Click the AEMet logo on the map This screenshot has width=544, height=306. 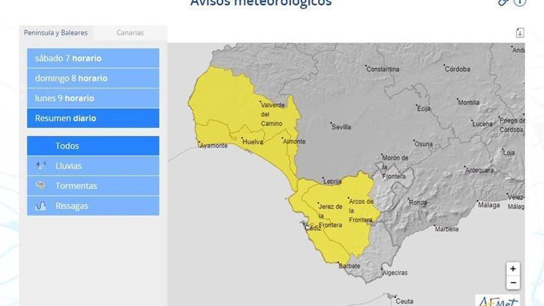(x=498, y=300)
